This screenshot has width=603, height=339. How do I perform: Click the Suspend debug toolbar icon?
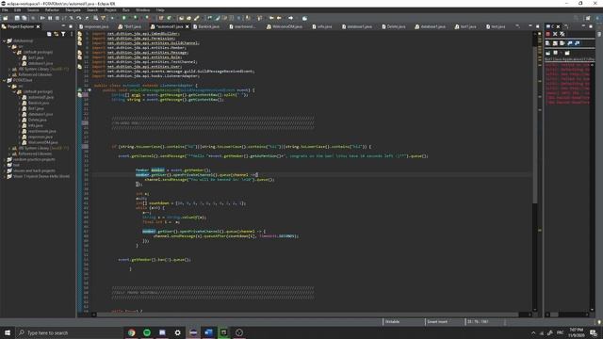(x=50, y=18)
